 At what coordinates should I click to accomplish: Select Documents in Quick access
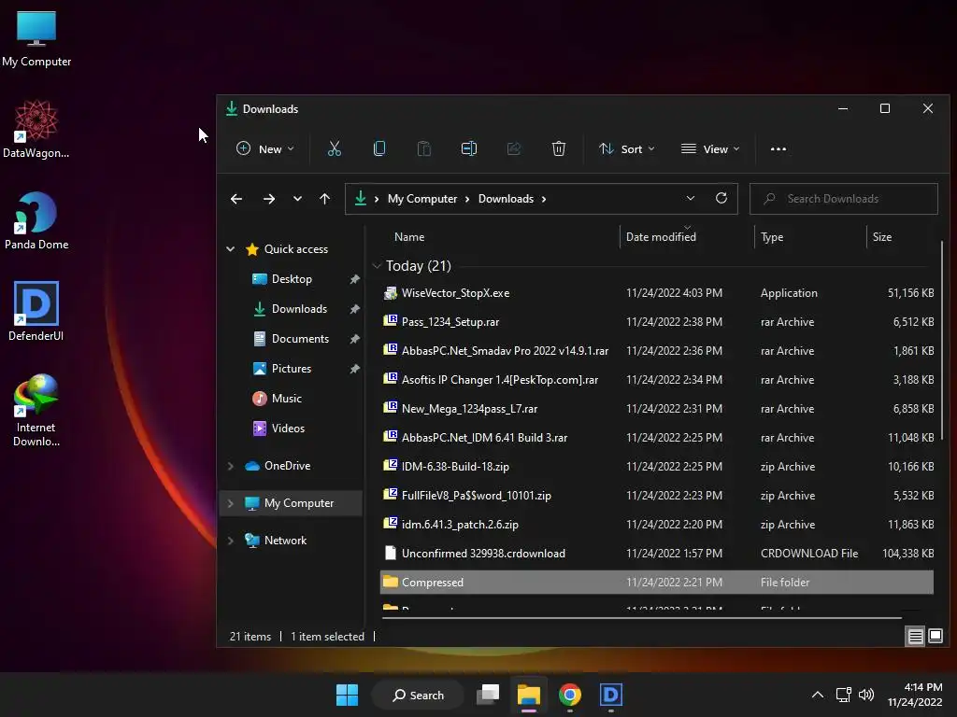(300, 338)
